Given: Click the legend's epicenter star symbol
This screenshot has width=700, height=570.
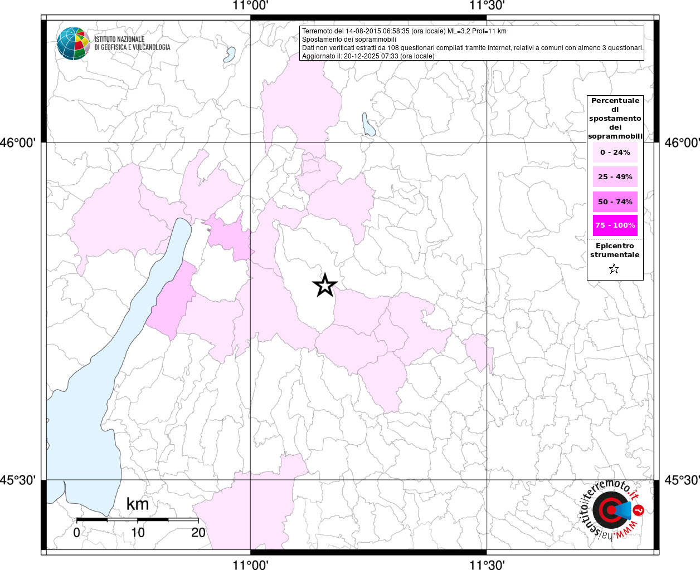Looking at the screenshot, I should coord(614,269).
